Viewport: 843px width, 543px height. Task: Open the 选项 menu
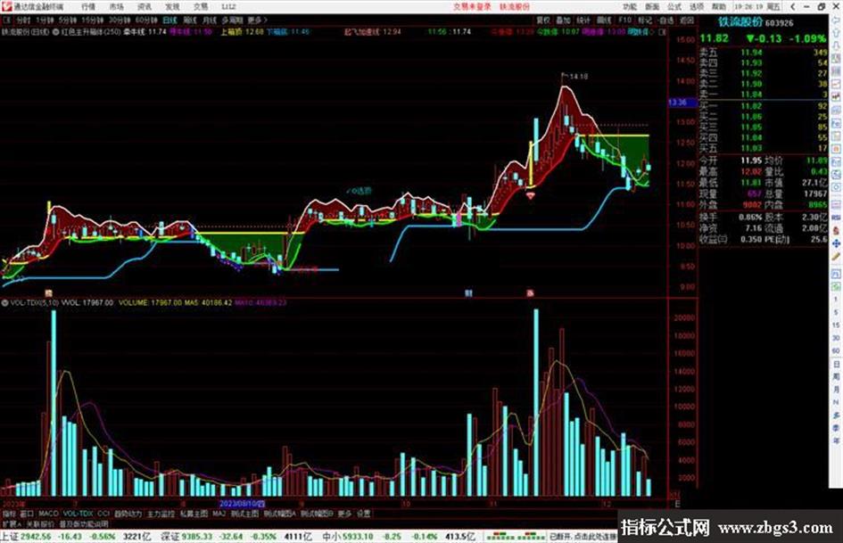pyautogui.click(x=696, y=7)
